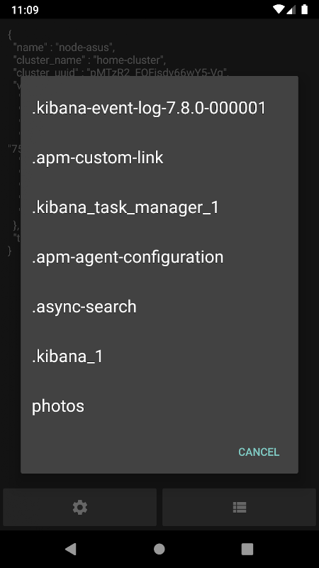319x568 pixels.
Task: Choose the .apm-custom-link index
Action: pyautogui.click(x=159, y=158)
